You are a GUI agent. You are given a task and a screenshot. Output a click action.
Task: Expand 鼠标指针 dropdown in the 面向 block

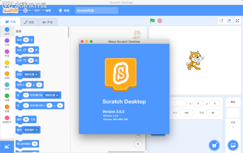(x=31, y=130)
